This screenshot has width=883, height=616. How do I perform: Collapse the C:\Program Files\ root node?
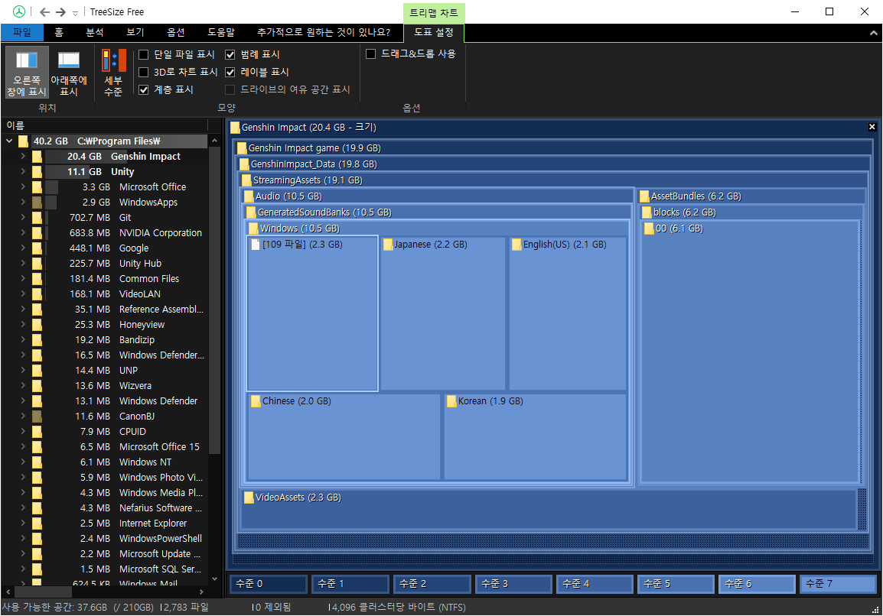(10, 141)
